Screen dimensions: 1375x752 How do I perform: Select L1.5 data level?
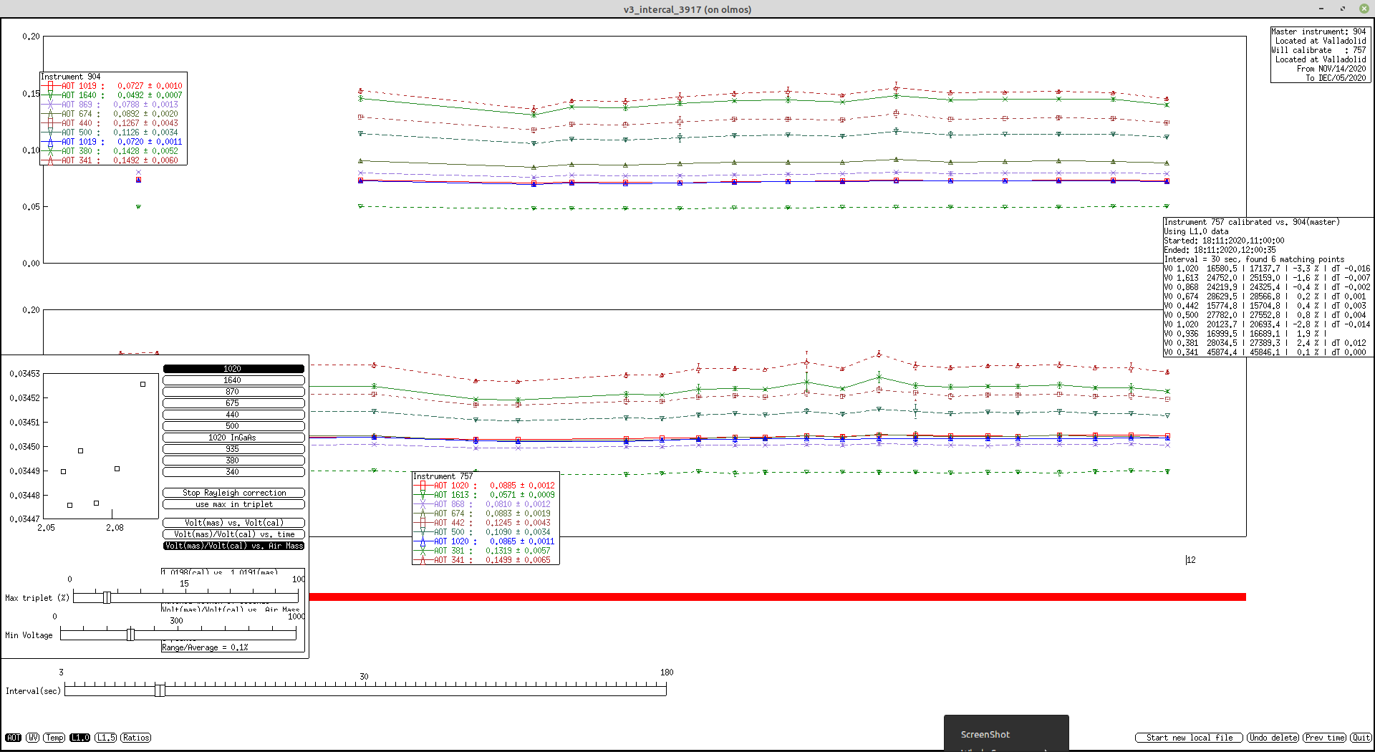(x=106, y=738)
